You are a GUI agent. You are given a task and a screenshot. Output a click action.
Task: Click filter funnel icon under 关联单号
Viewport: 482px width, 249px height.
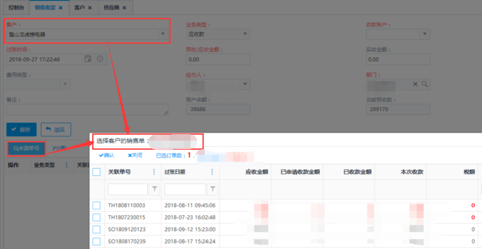click(154, 189)
